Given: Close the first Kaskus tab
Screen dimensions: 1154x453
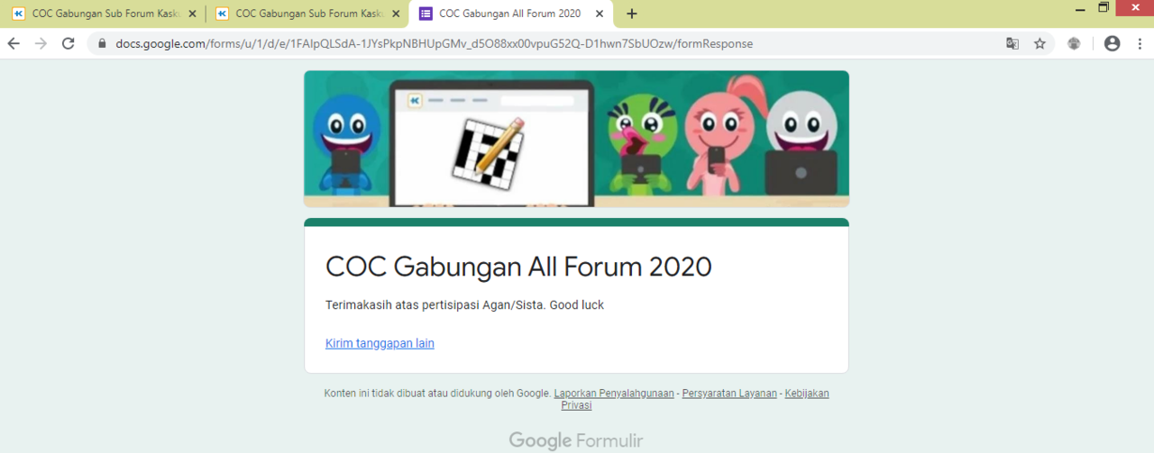Looking at the screenshot, I should [x=192, y=14].
